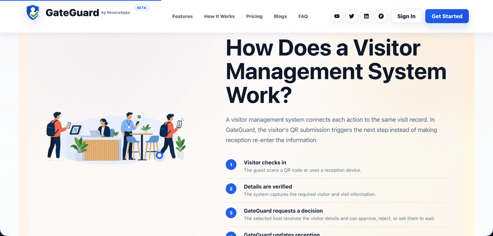Open the Twitter social icon
This screenshot has width=493, height=236.
352,16
